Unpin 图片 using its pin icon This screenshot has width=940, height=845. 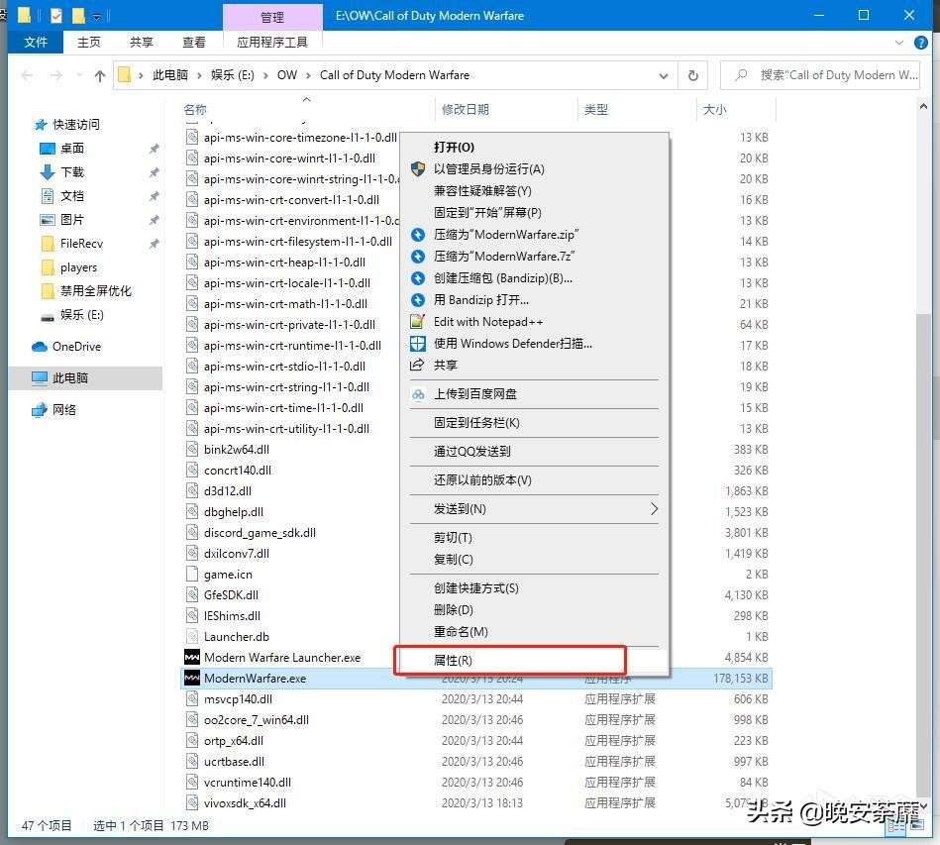tap(155, 220)
